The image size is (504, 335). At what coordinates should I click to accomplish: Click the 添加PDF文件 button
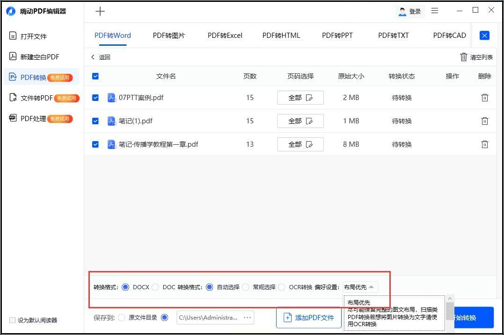308,318
